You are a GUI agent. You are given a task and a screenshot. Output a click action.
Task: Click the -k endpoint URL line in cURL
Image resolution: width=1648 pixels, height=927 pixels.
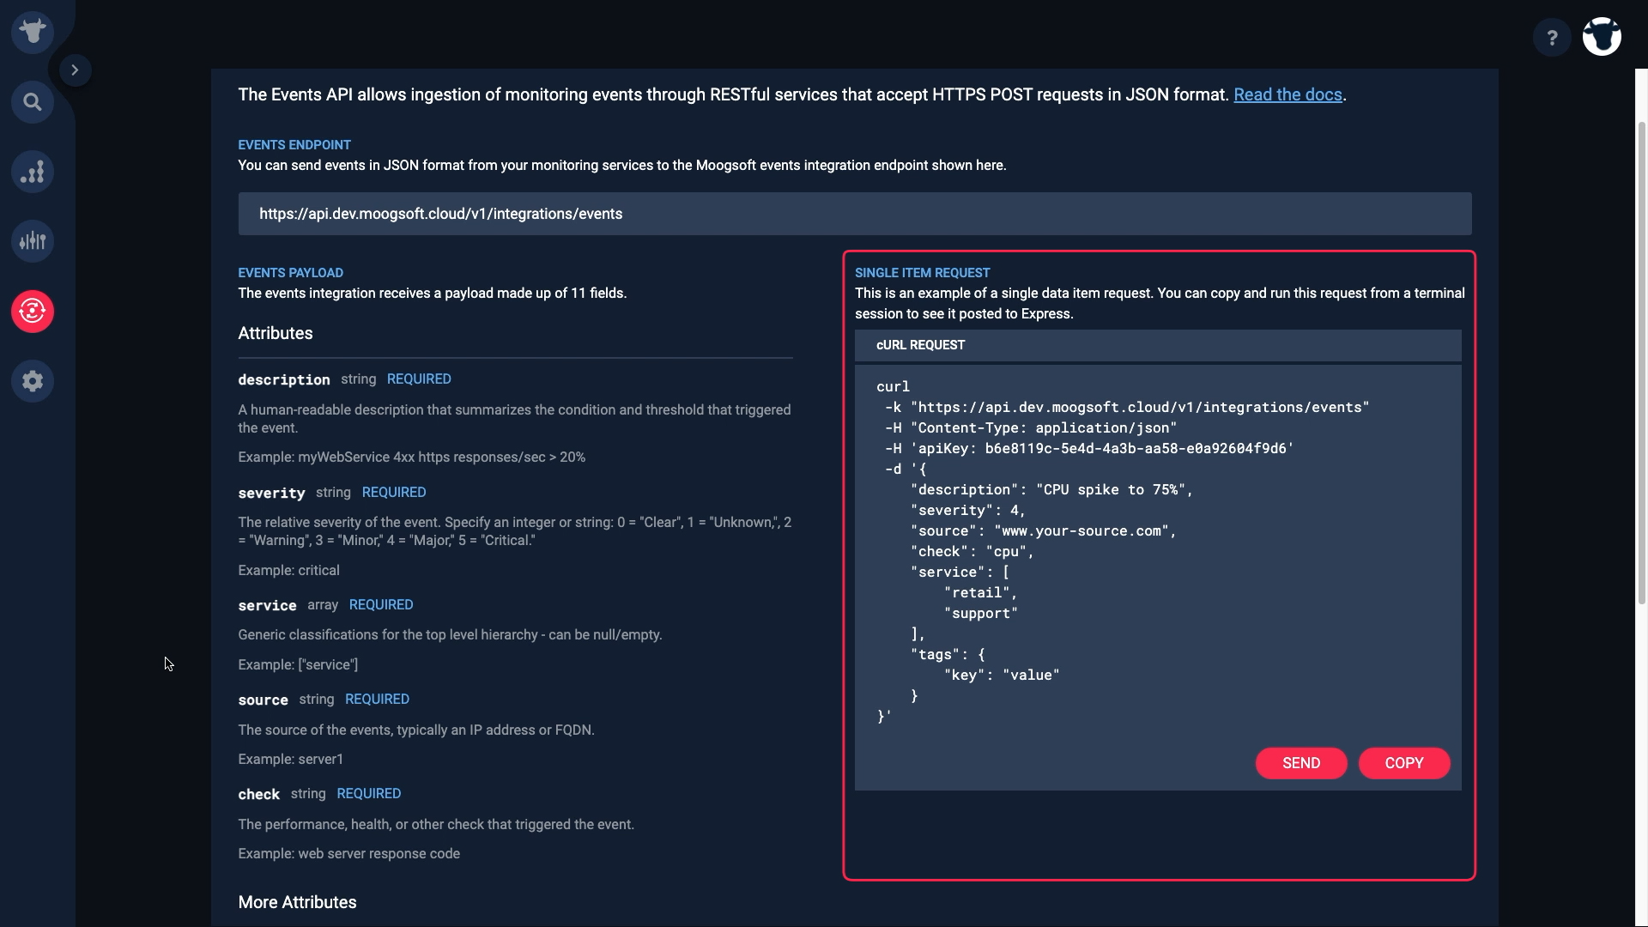pyautogui.click(x=1127, y=408)
